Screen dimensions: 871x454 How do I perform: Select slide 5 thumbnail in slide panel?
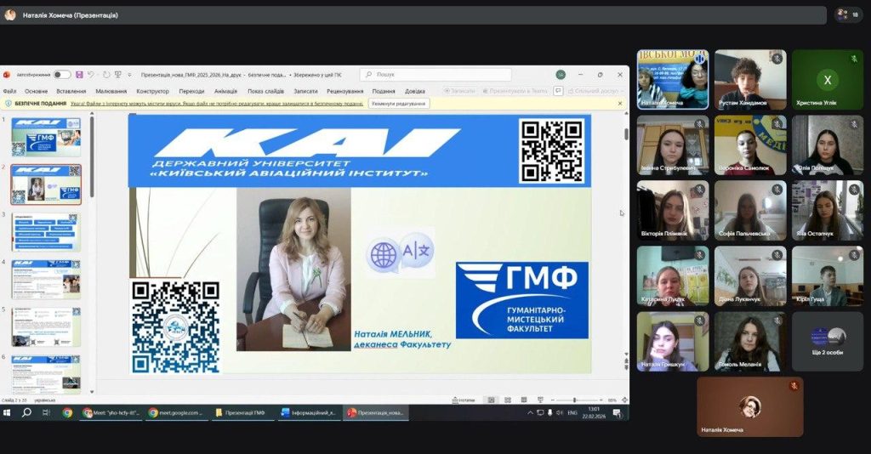(x=47, y=326)
